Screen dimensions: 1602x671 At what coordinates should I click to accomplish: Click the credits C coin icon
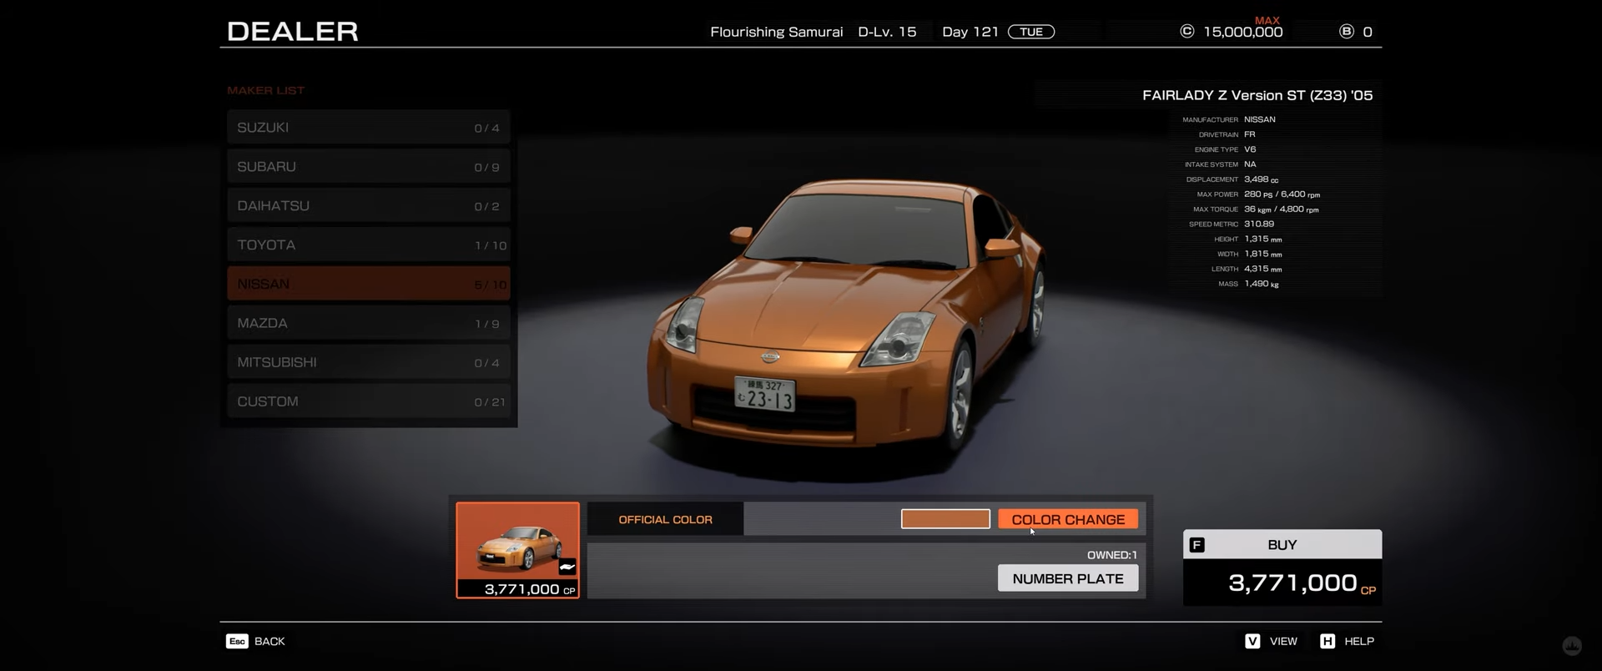(1186, 32)
